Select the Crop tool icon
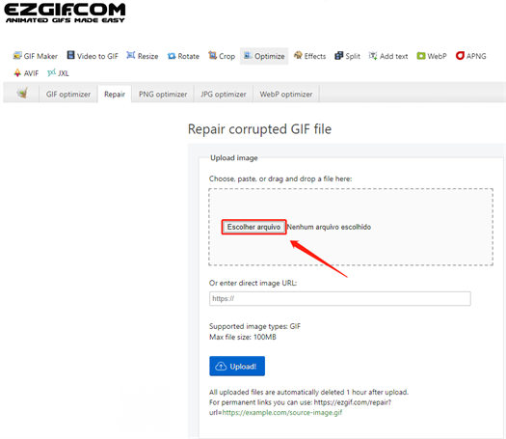 point(212,56)
